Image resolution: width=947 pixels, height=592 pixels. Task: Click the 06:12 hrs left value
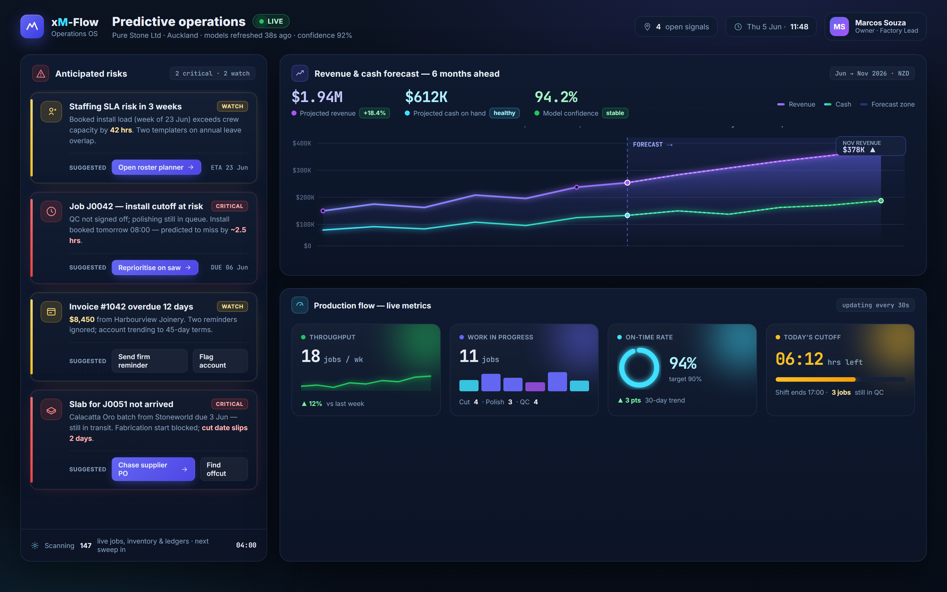pyautogui.click(x=819, y=359)
